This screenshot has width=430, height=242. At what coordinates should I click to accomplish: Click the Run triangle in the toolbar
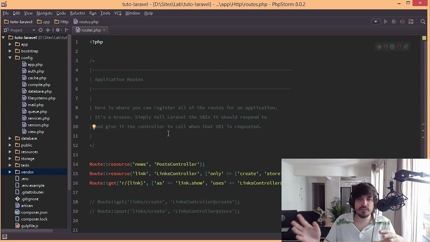tap(385, 22)
